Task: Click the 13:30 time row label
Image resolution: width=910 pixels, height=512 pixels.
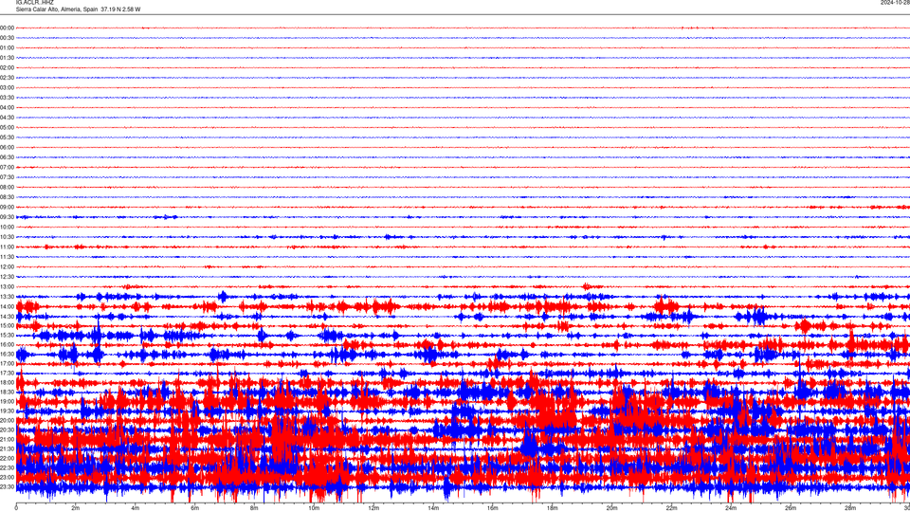Action: tap(7, 297)
